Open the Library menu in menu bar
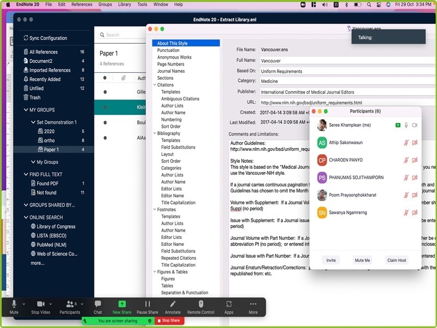 [125, 4]
